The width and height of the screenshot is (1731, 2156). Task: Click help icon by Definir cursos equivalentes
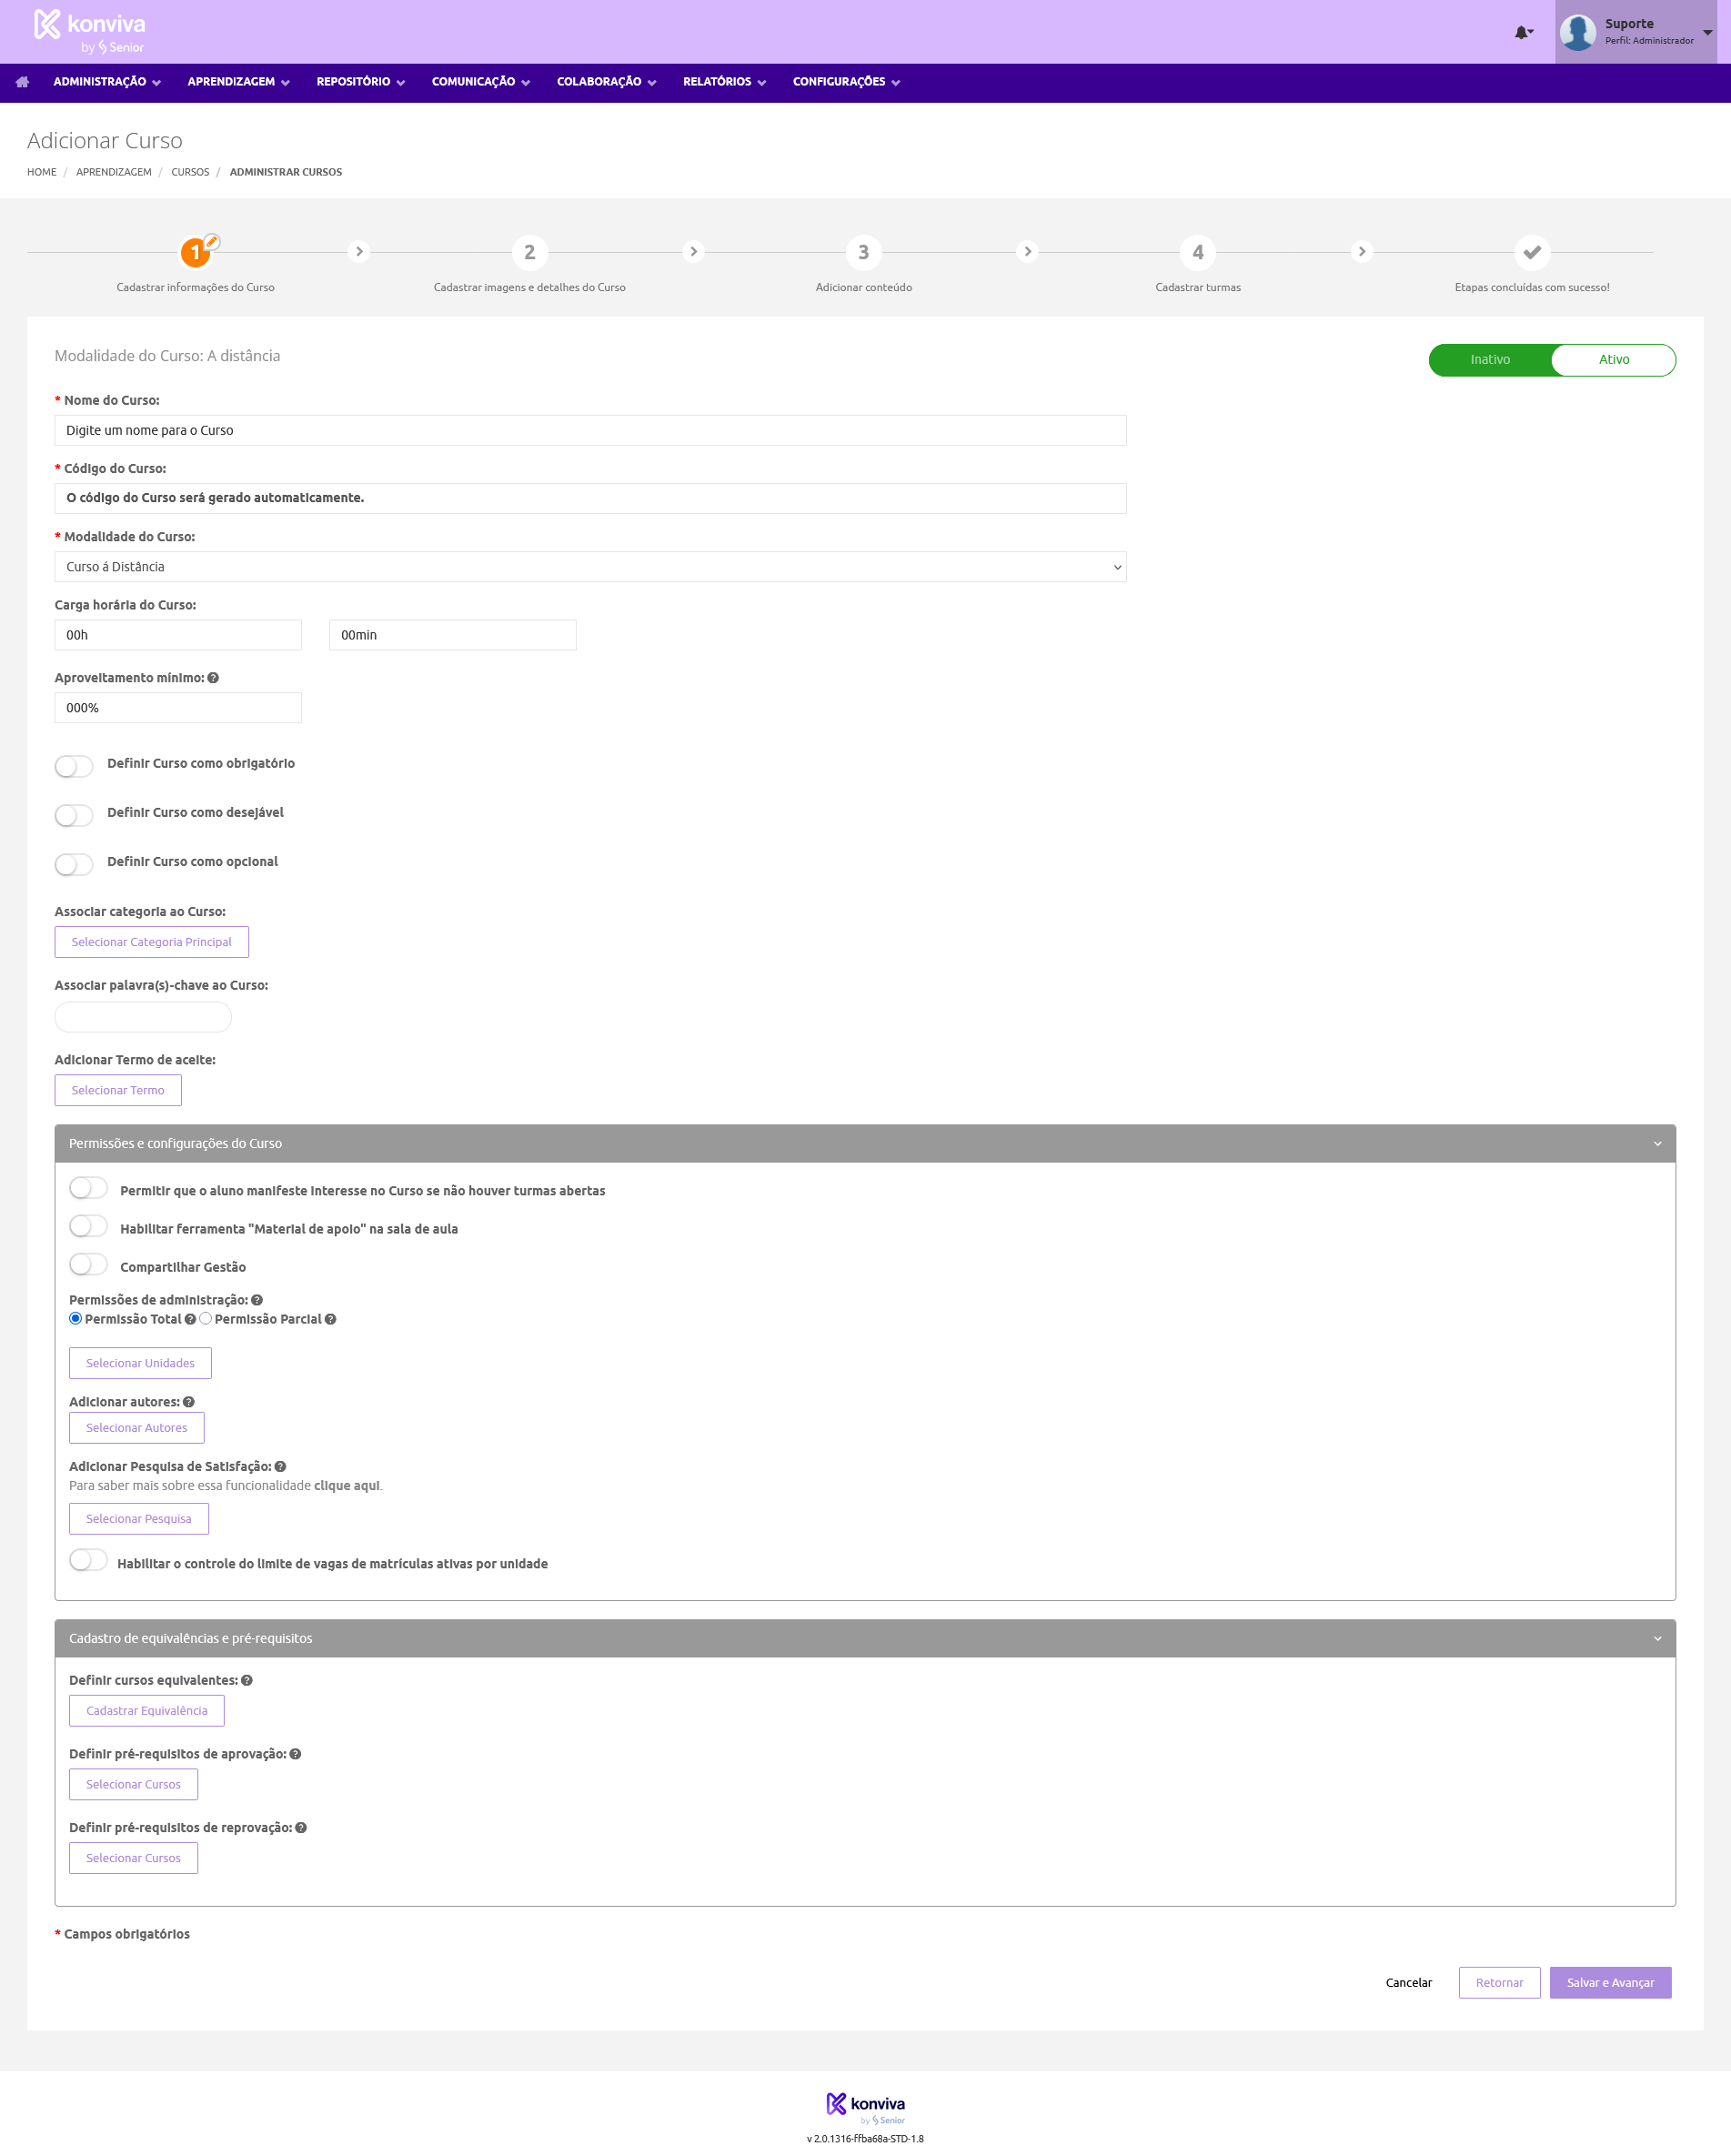247,1680
